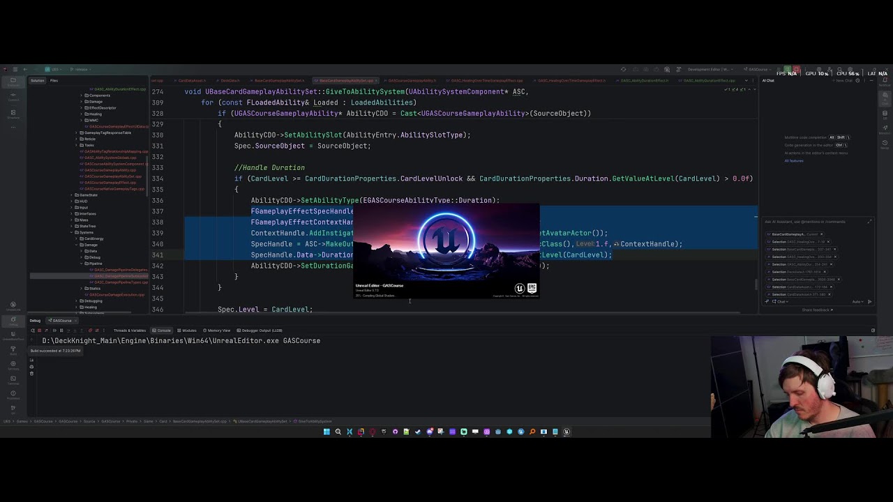This screenshot has height=502, width=893.
Task: Open Unreal Editor from the taskbar
Action: tap(566, 432)
